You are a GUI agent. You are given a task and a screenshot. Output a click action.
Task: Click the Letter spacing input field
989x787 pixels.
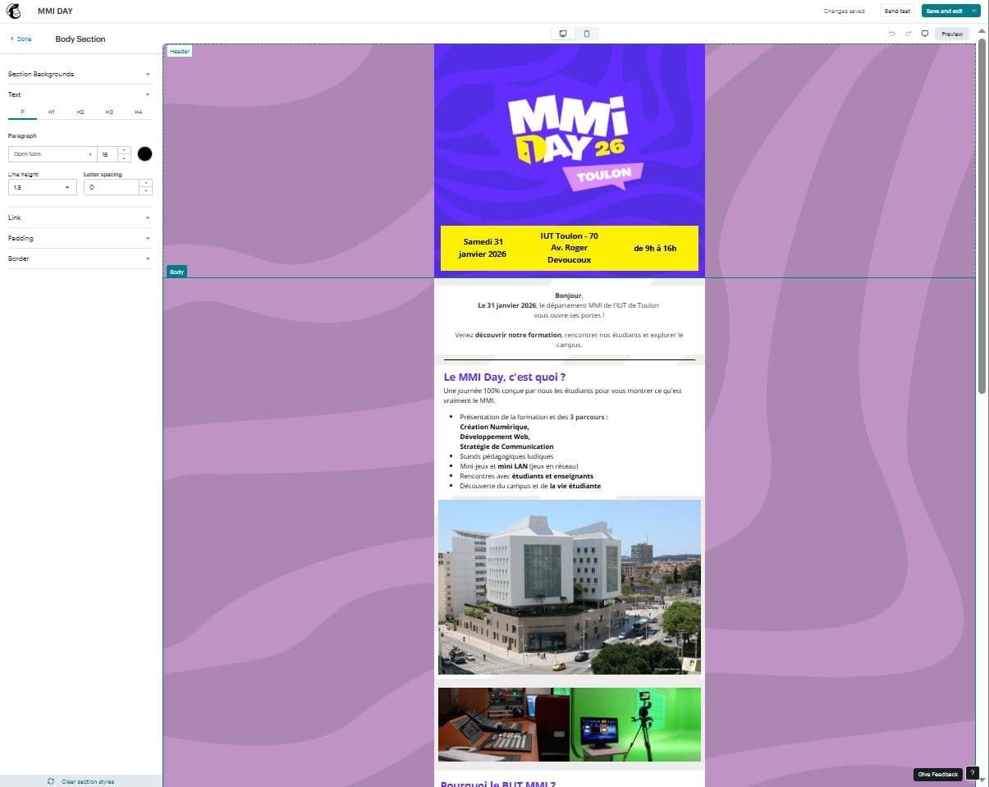112,187
